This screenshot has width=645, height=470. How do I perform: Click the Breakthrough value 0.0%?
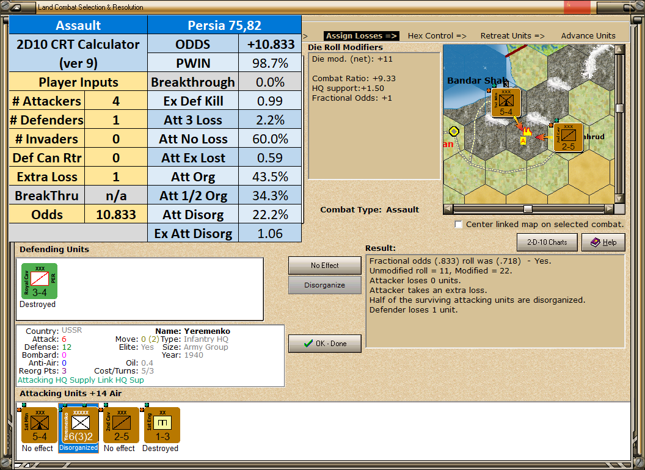(270, 82)
